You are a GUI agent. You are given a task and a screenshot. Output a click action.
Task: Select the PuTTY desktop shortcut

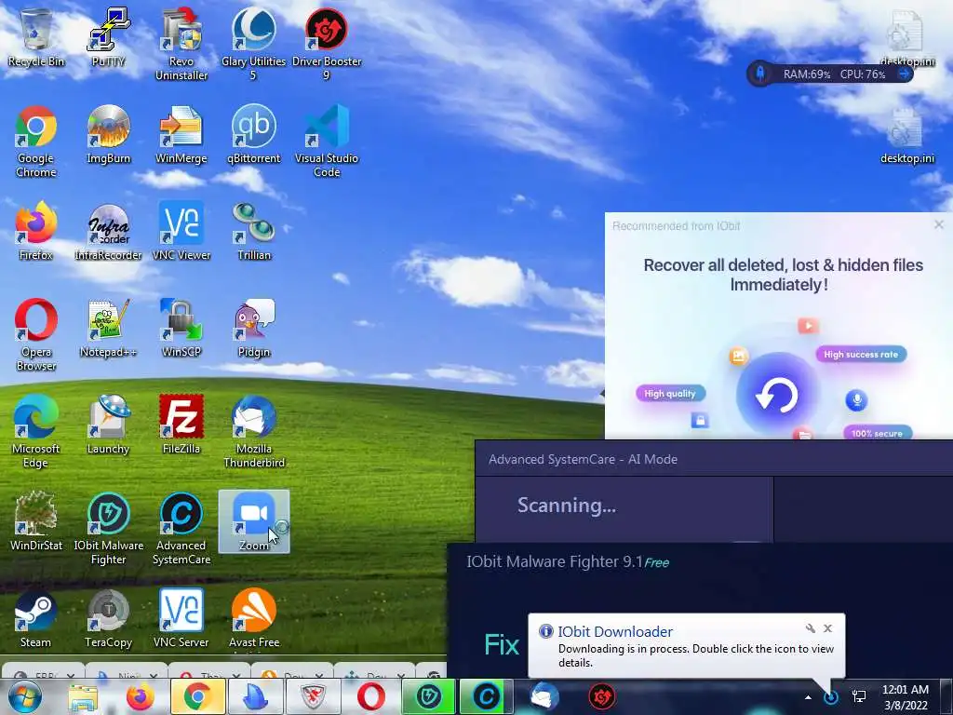point(108,37)
